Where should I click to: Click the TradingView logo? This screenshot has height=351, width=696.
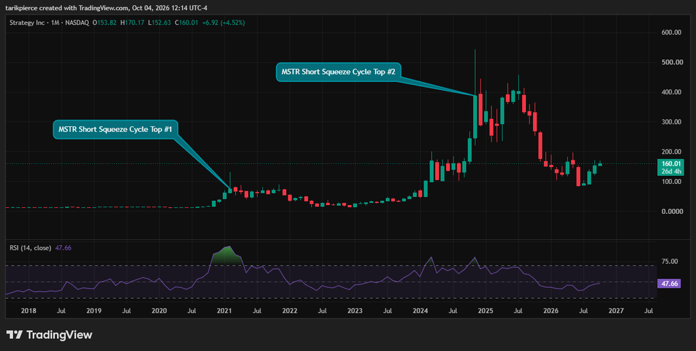tap(49, 335)
